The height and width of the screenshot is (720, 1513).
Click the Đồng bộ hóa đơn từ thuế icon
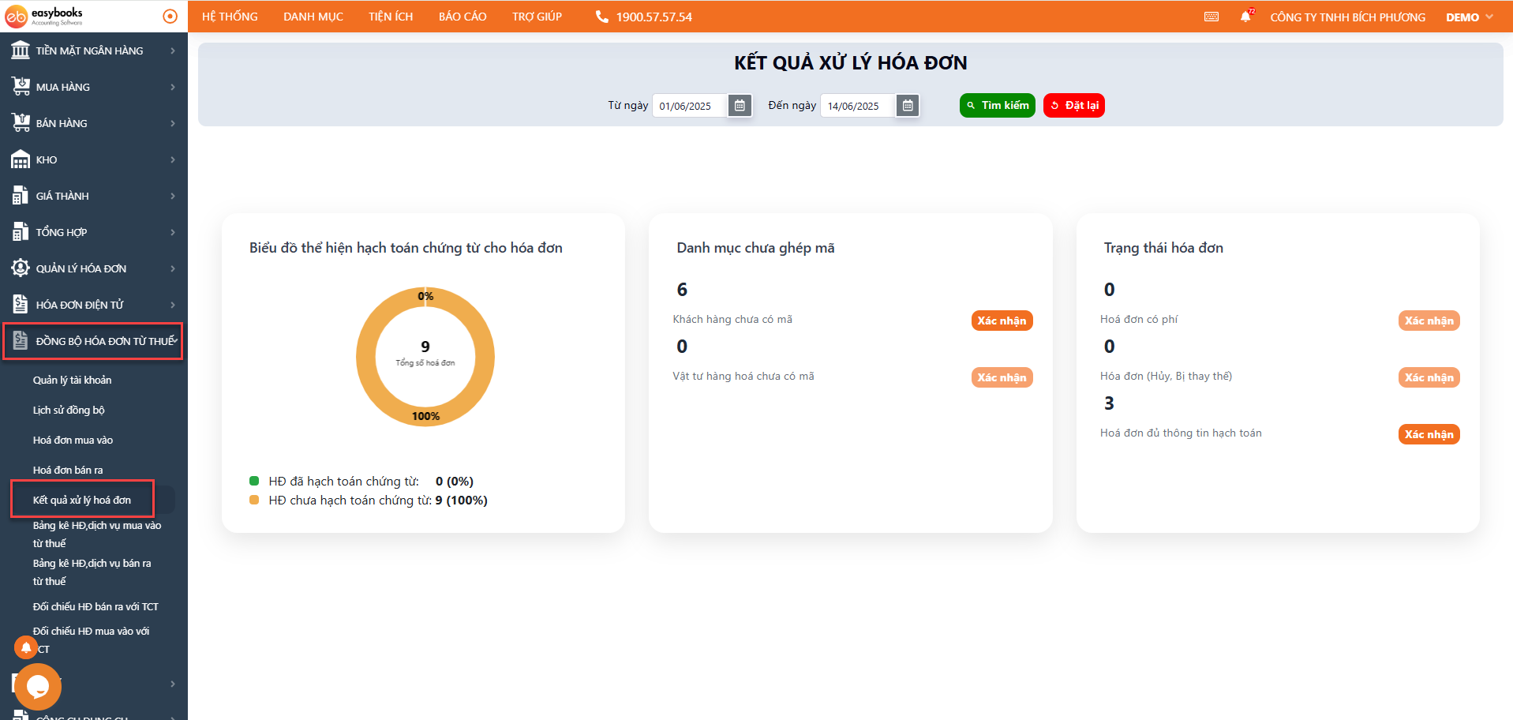pyautogui.click(x=21, y=341)
